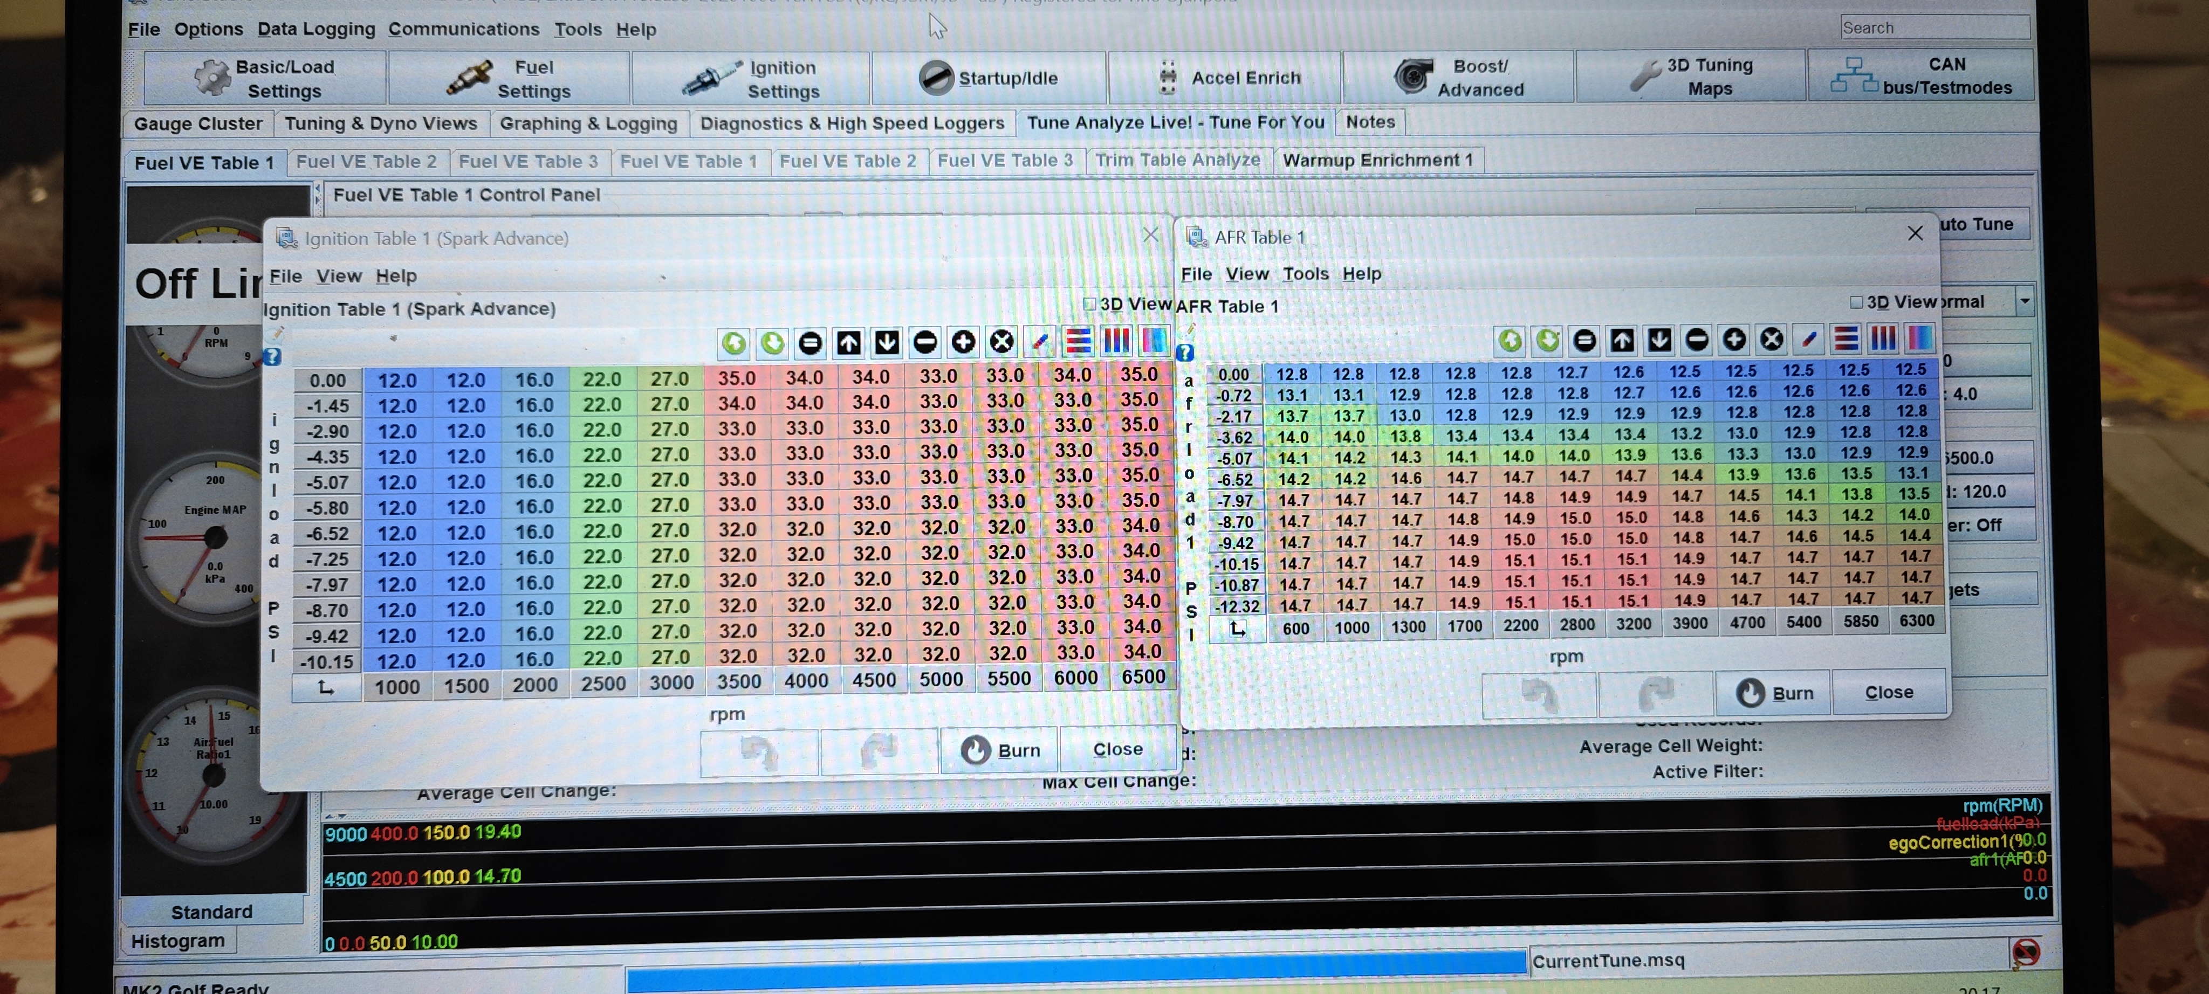Screen dimensions: 2209x994
Task: Open dropdown arrow right of AFR window
Action: [x=2025, y=301]
